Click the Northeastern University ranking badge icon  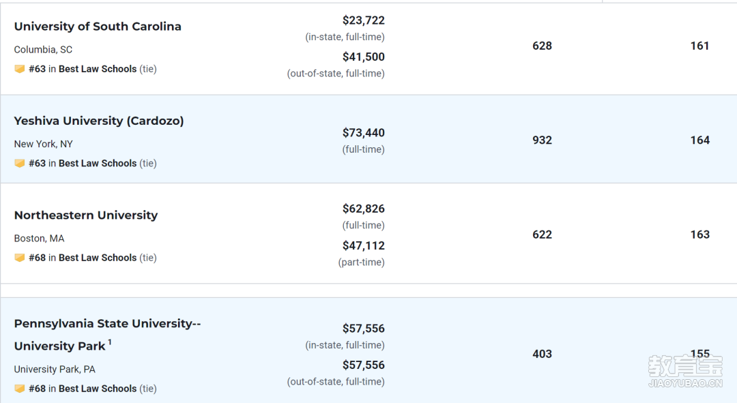click(x=19, y=258)
